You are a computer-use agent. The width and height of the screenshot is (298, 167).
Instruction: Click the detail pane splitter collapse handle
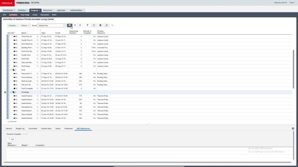click(x=149, y=124)
